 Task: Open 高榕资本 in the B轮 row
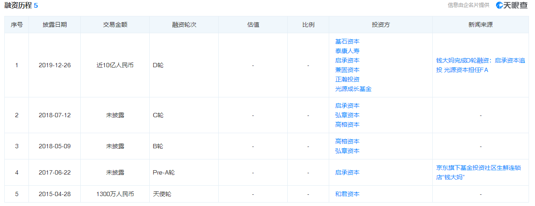(x=347, y=141)
